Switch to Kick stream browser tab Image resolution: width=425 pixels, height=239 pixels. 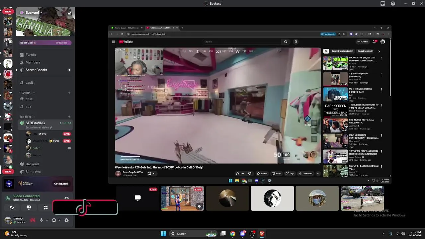coord(127,28)
